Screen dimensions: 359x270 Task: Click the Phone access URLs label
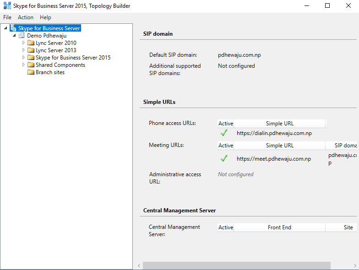tap(172, 123)
